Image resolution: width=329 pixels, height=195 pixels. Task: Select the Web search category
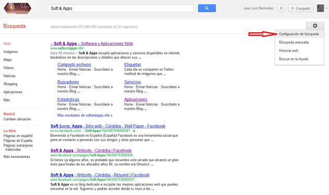tap(7, 44)
